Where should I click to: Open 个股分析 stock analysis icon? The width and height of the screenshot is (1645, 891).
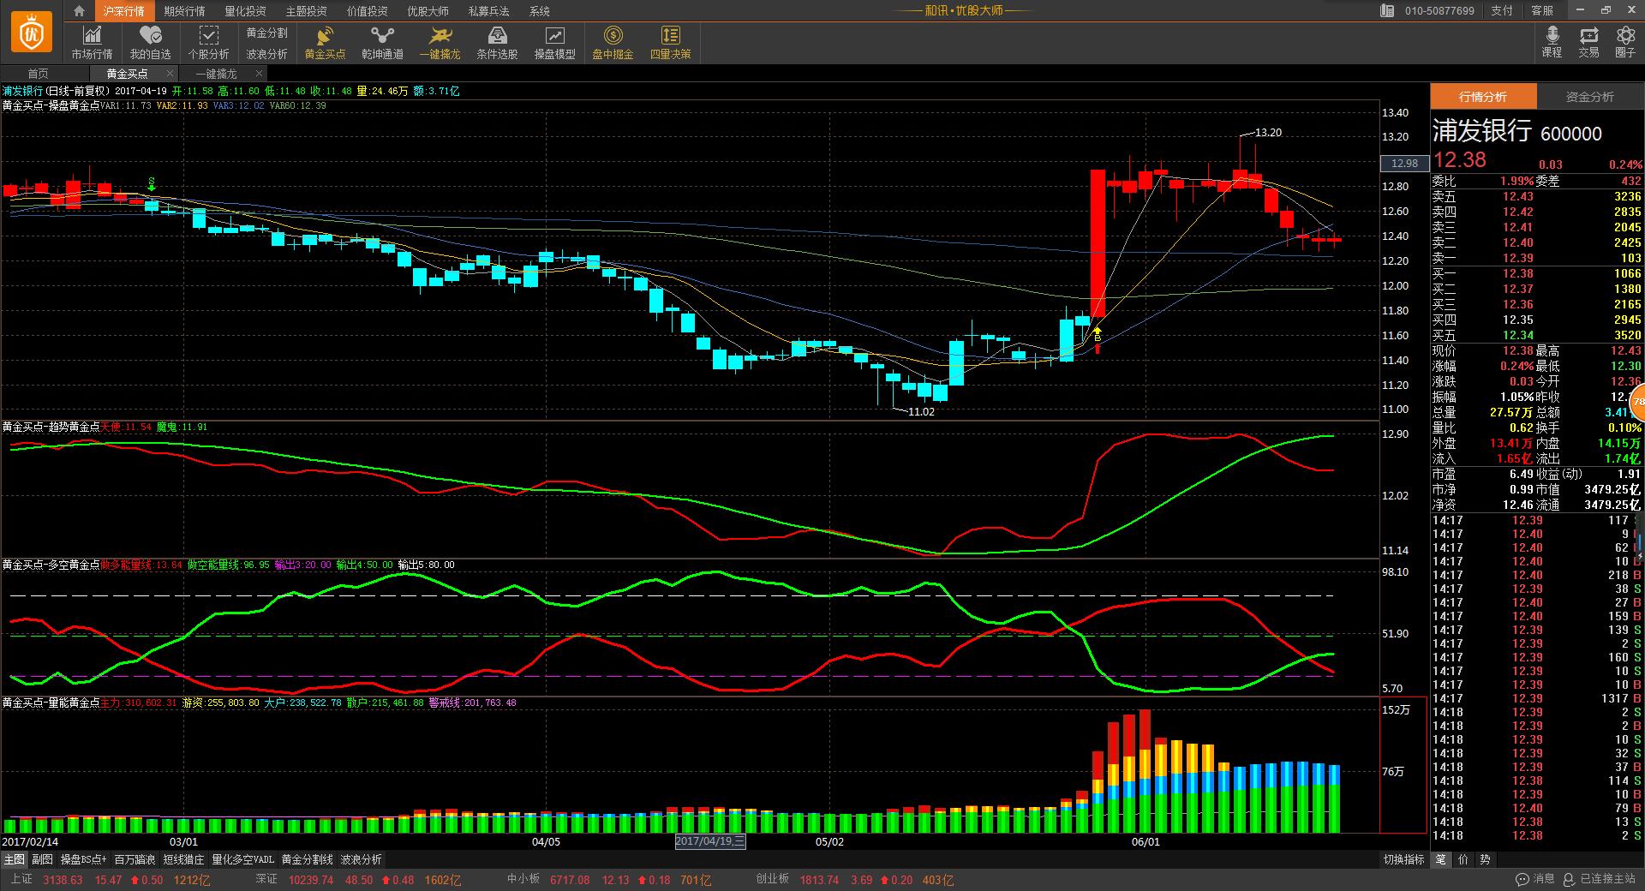[x=209, y=42]
